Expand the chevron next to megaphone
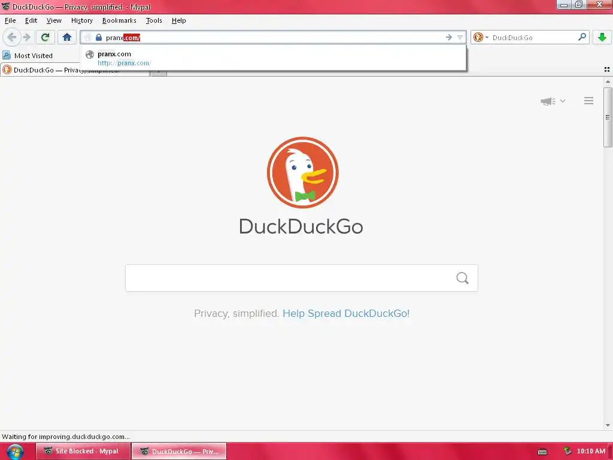Screen dimensions: 613x460 click(x=563, y=101)
